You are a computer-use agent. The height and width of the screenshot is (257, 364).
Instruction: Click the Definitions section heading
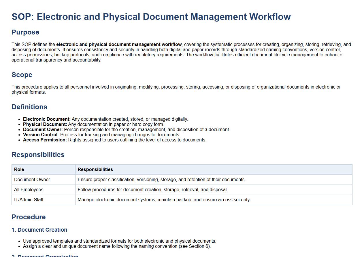click(x=29, y=107)
